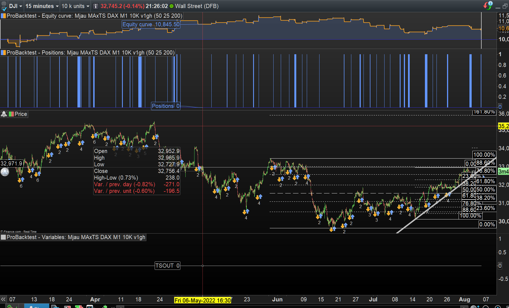Click the red 32,745.2 (-0.14%) quote

click(122, 6)
